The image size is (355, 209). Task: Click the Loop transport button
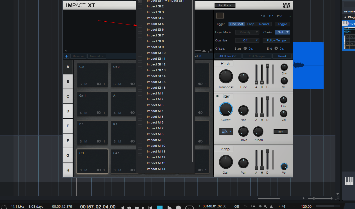[x=190, y=207]
